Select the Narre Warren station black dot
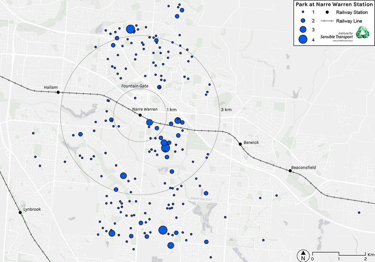Viewport: 375px width, 262px height. (140, 115)
